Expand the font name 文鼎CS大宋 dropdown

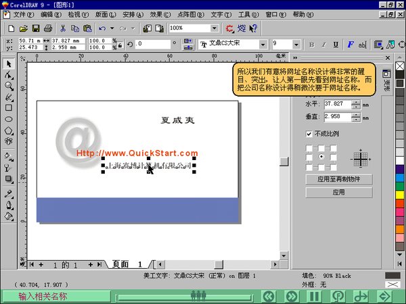(263, 45)
